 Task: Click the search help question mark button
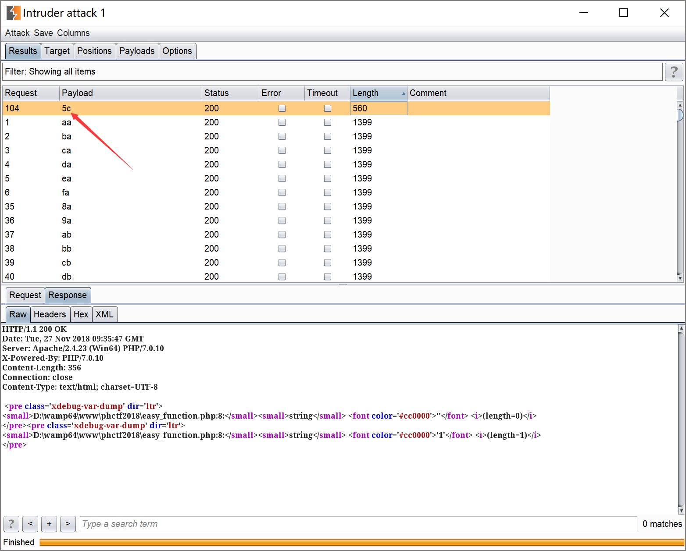pyautogui.click(x=11, y=524)
